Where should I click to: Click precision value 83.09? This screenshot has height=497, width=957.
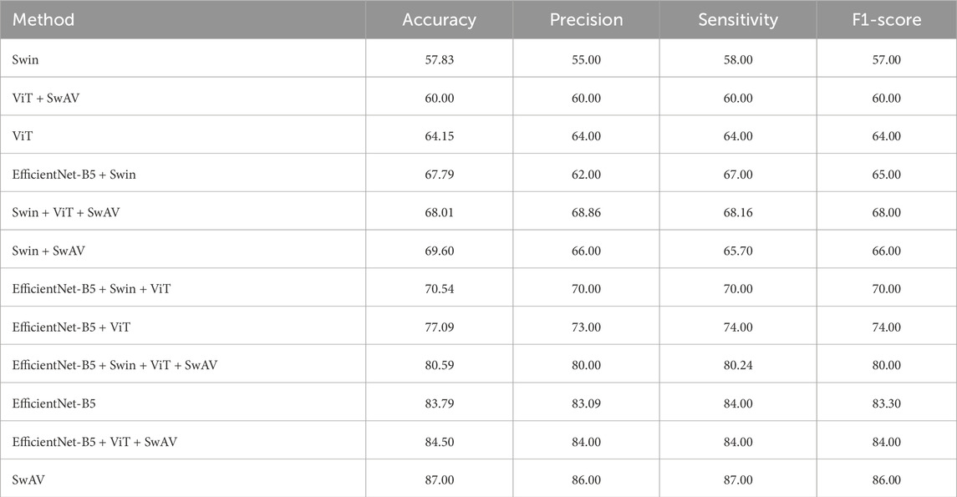click(586, 403)
